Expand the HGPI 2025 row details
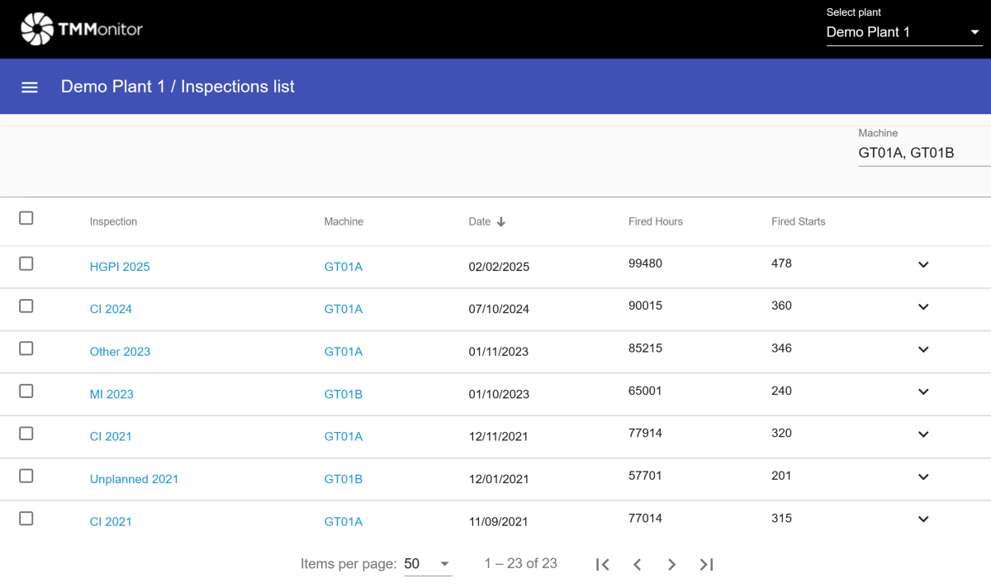Image resolution: width=991 pixels, height=588 pixels. [923, 264]
